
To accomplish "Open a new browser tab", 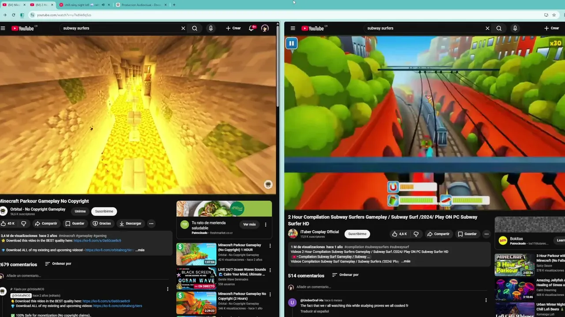I will coord(174,5).
